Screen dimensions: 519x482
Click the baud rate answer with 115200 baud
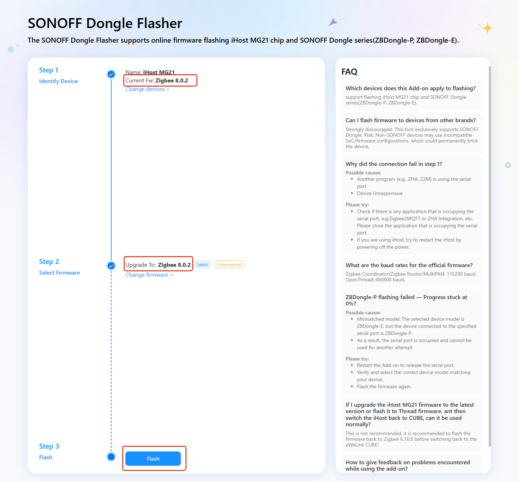click(411, 277)
